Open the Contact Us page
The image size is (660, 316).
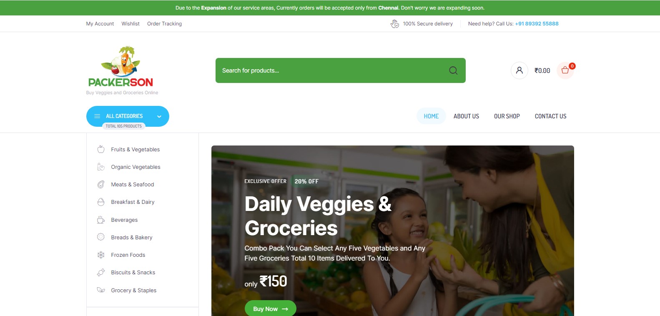point(550,116)
